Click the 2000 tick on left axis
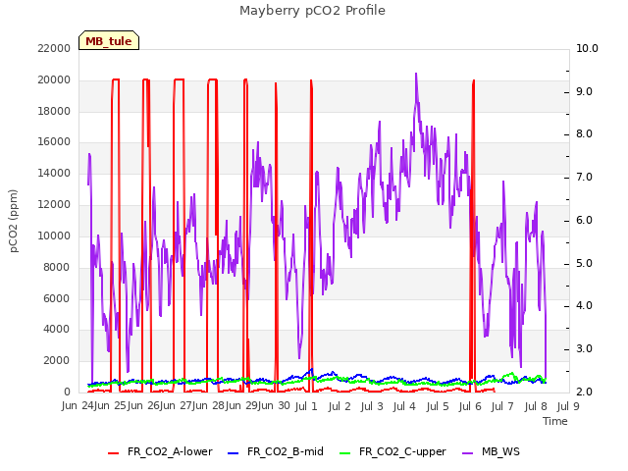Image resolution: width=628 pixels, height=471 pixels. coord(57,360)
